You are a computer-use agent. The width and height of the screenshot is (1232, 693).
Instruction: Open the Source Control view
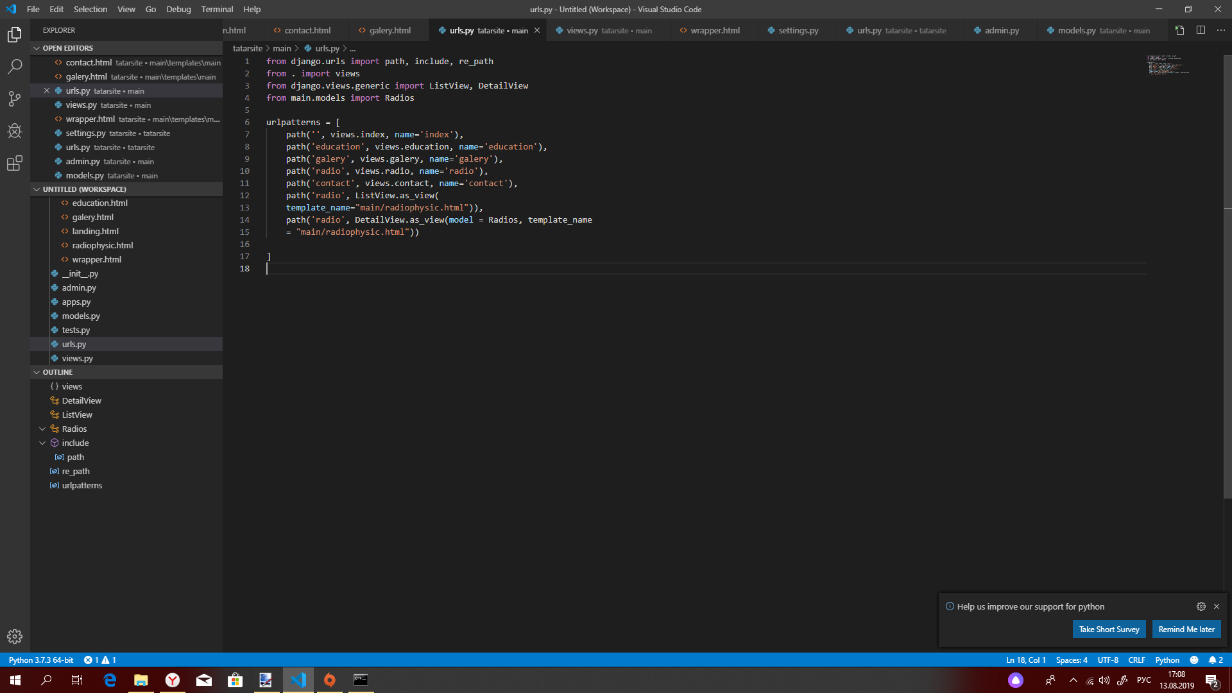click(14, 99)
